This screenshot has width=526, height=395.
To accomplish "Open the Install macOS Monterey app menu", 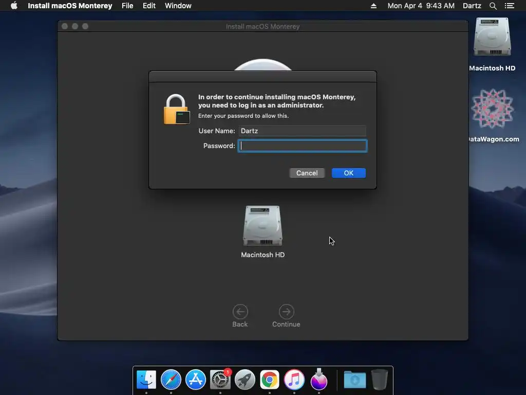I will coord(70,6).
